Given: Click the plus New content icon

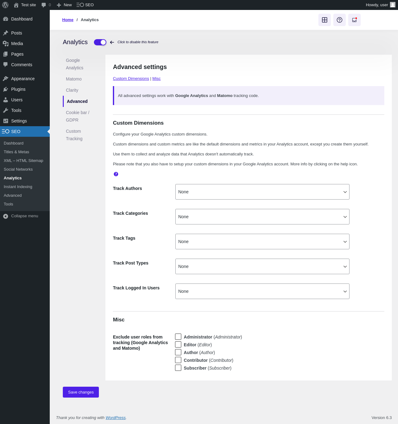Looking at the screenshot, I should (x=59, y=5).
